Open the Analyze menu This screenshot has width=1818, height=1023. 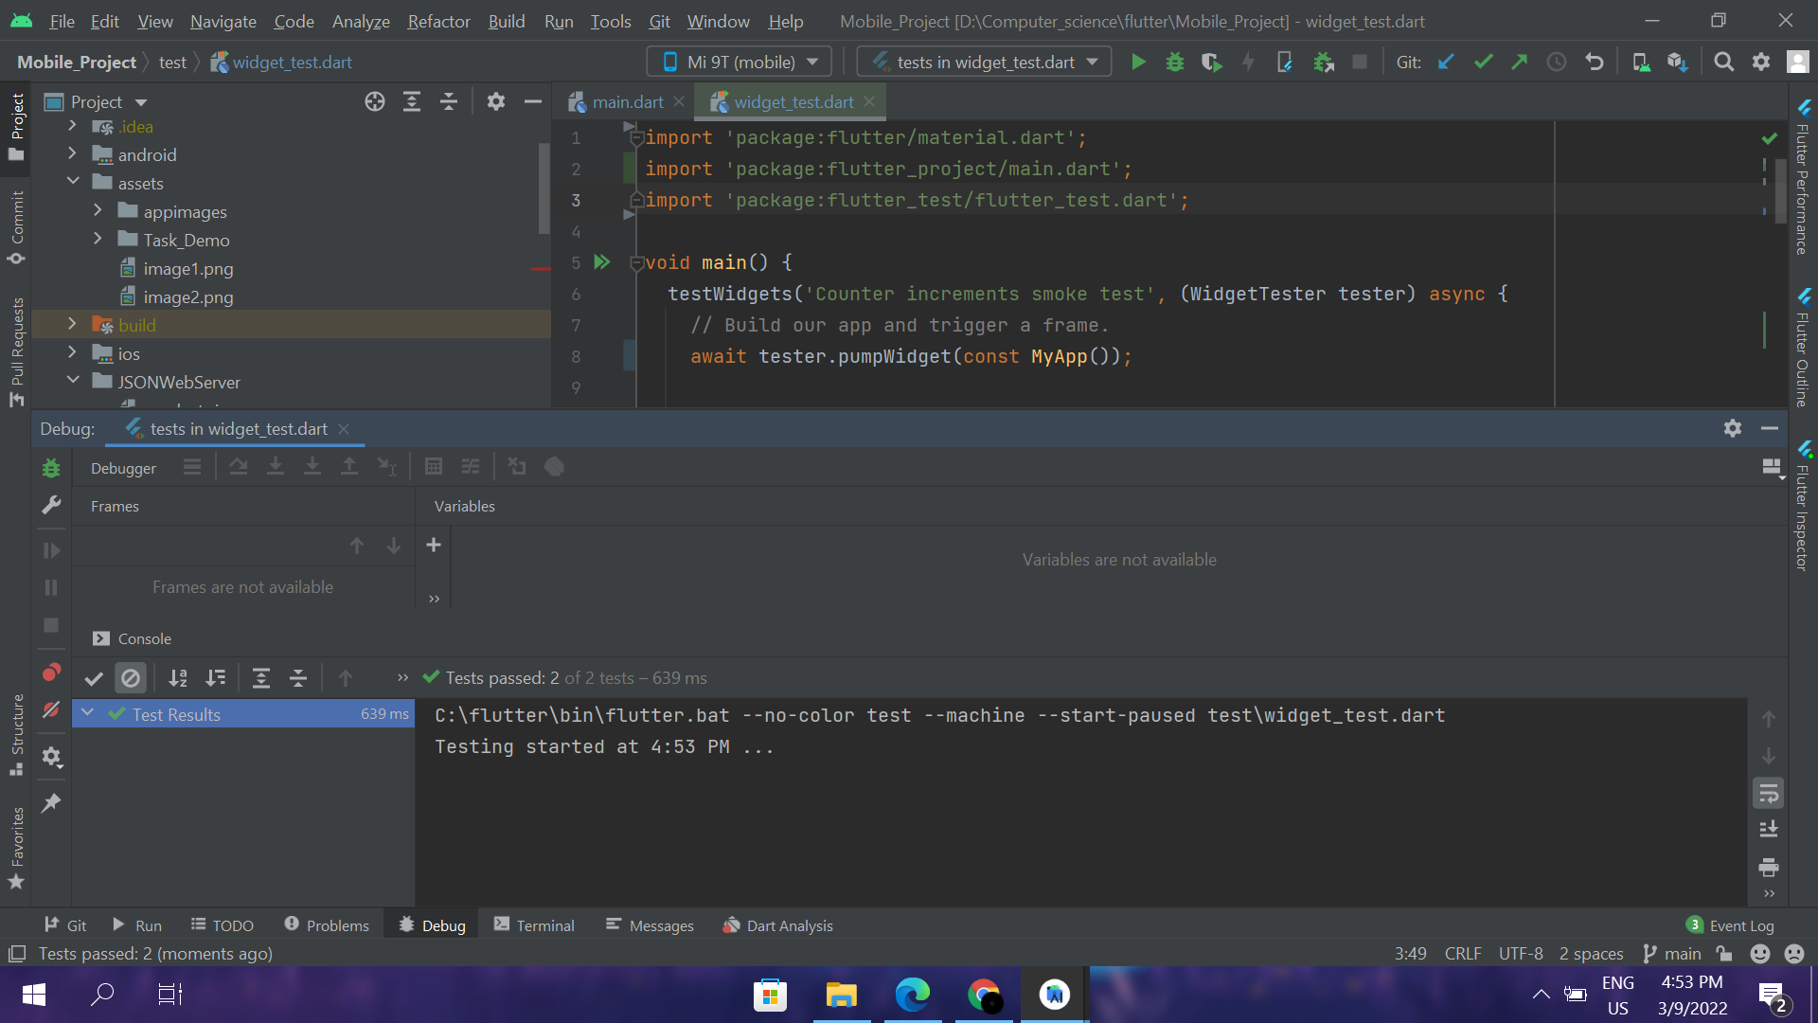pos(361,21)
